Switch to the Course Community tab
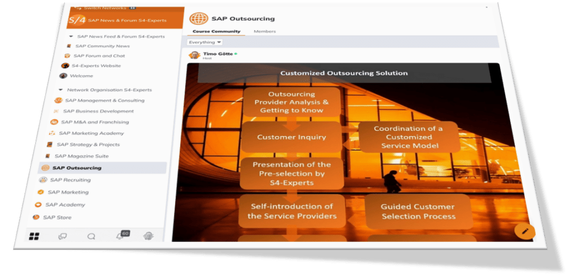The image size is (570, 276). tap(216, 31)
